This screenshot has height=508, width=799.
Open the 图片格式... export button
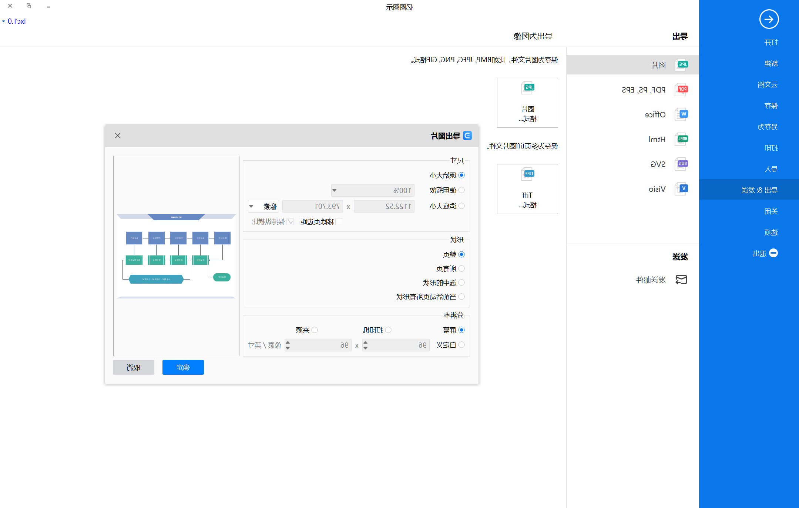point(527,103)
